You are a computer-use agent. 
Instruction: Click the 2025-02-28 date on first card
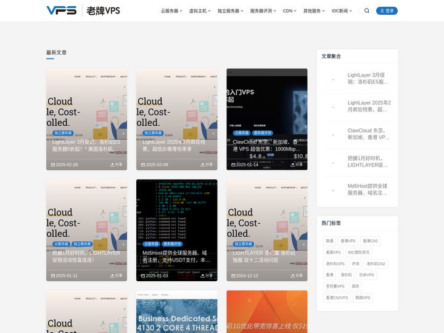tap(64, 165)
